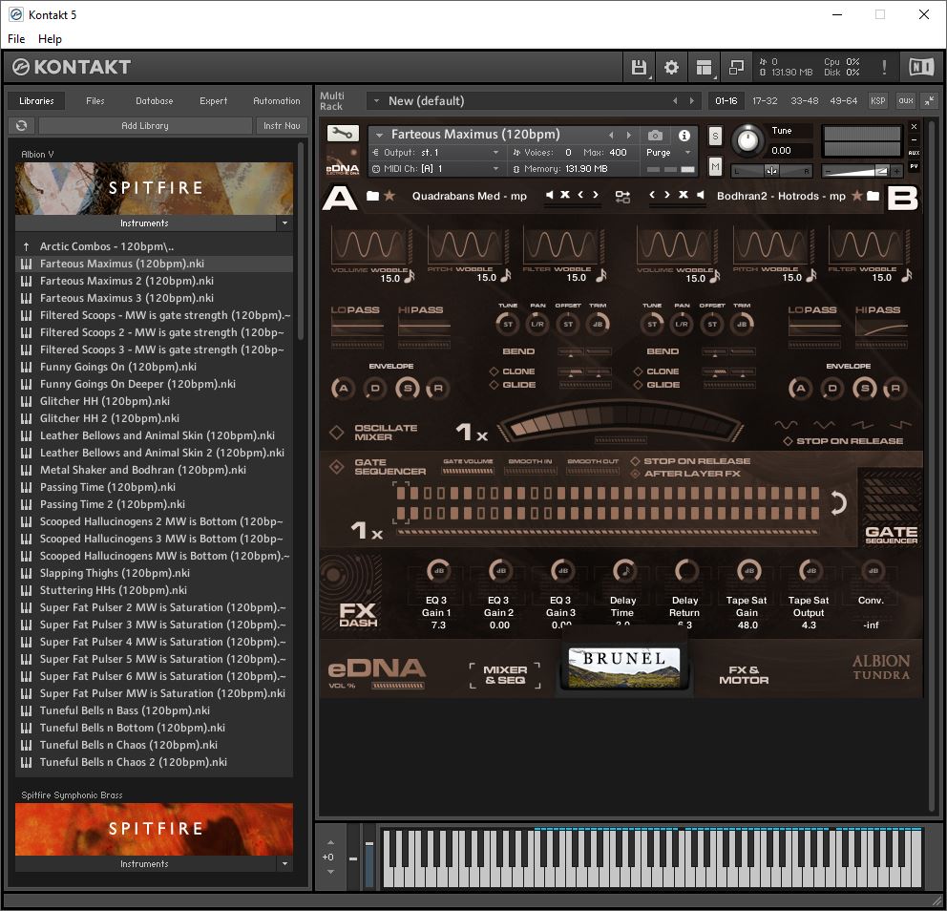
Task: Swap A and B layers icon
Action: point(622,197)
